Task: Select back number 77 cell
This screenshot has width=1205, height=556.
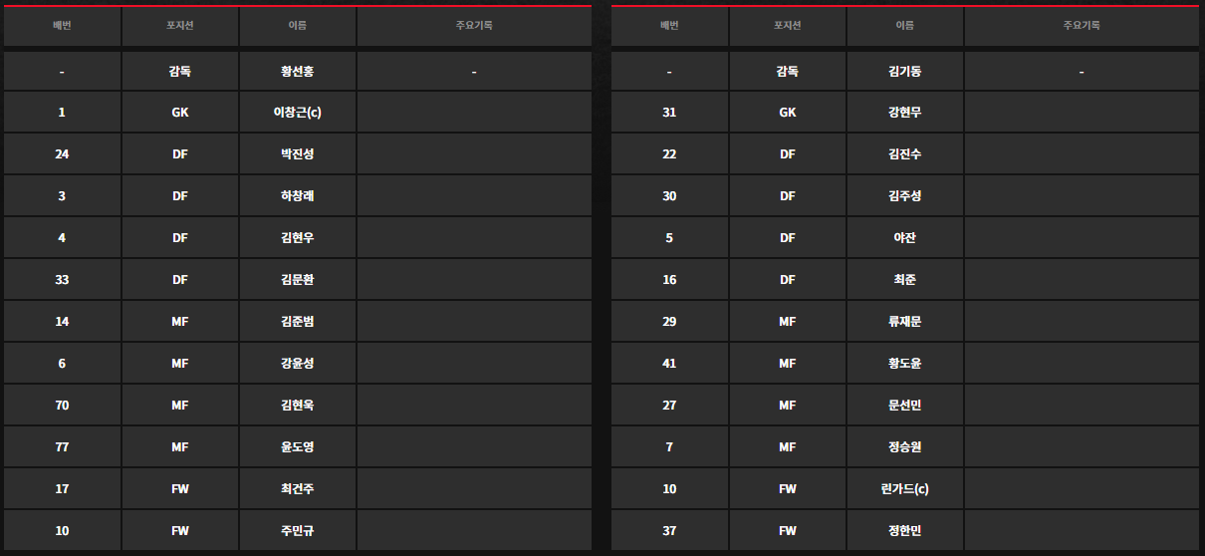Action: click(x=62, y=447)
